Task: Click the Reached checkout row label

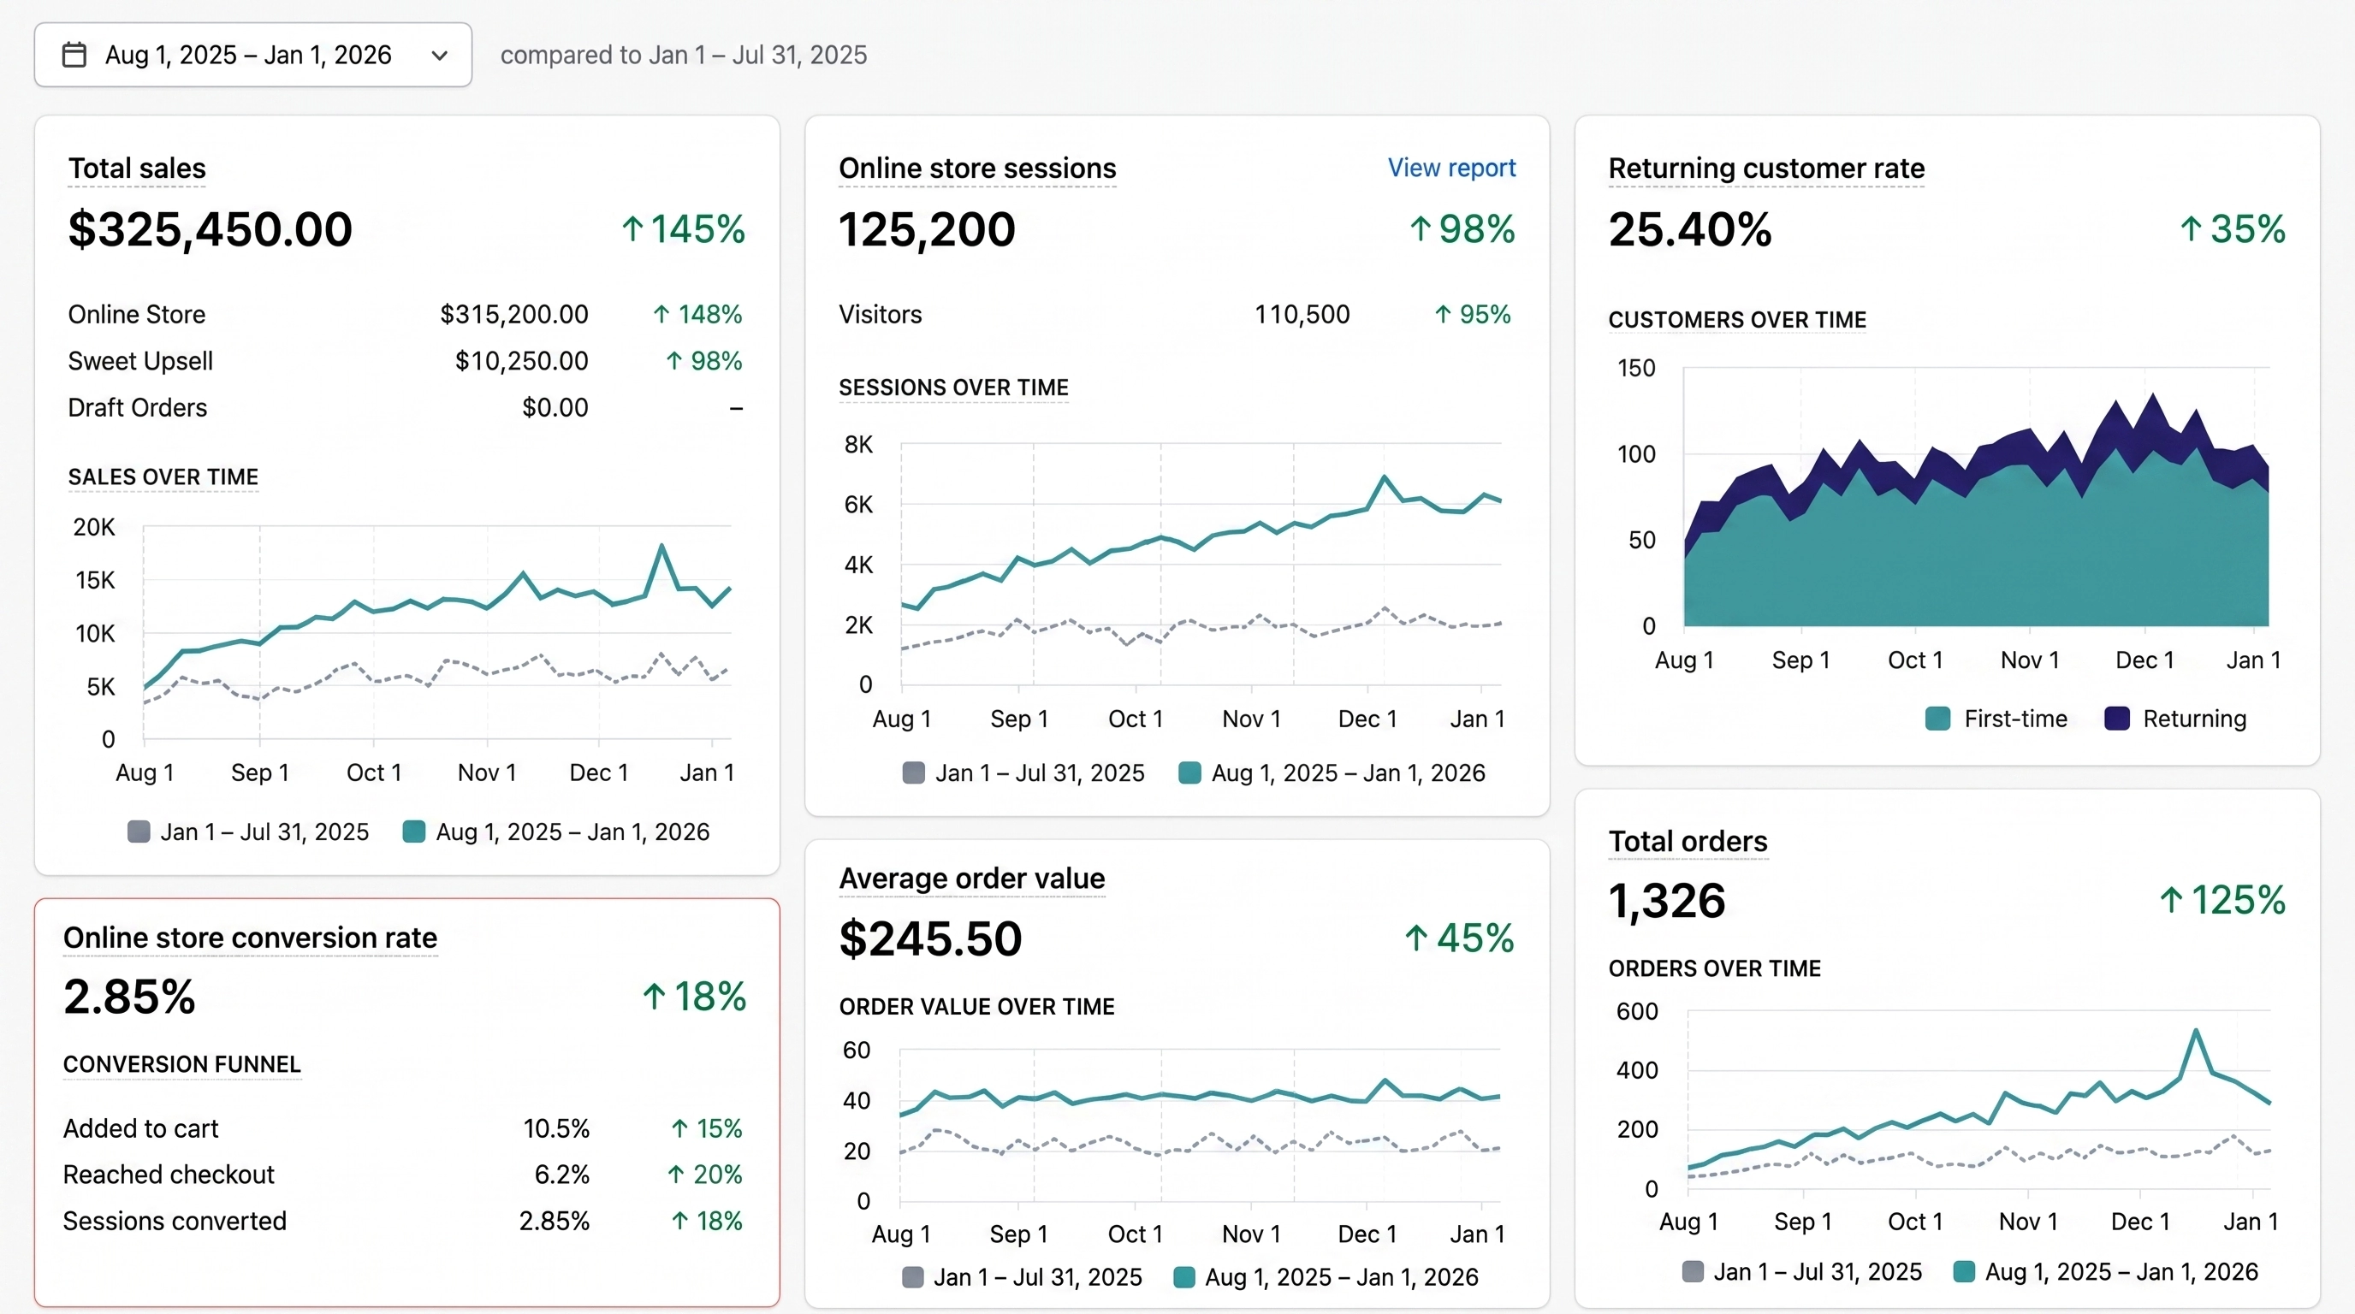Action: pyautogui.click(x=169, y=1175)
